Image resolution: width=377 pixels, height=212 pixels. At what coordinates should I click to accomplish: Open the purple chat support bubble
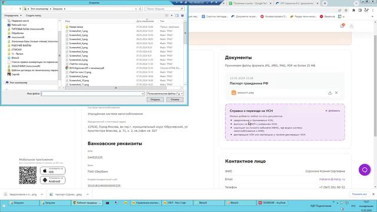[x=365, y=170]
